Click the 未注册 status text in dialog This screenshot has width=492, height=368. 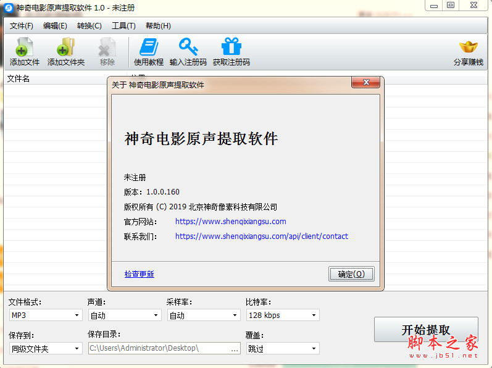(x=135, y=178)
